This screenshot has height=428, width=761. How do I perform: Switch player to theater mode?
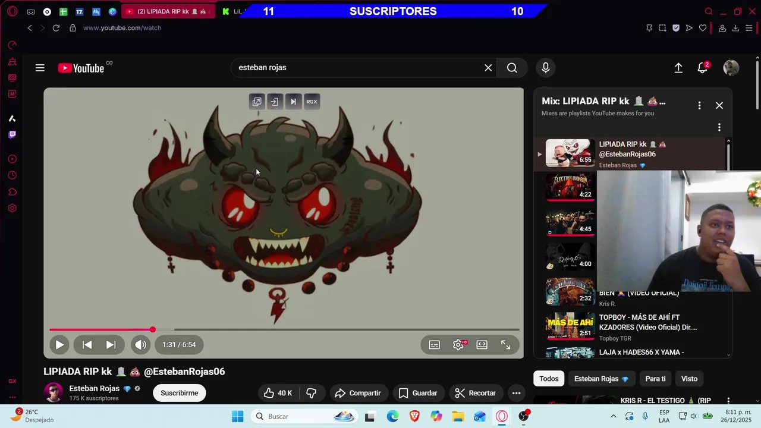(x=482, y=345)
